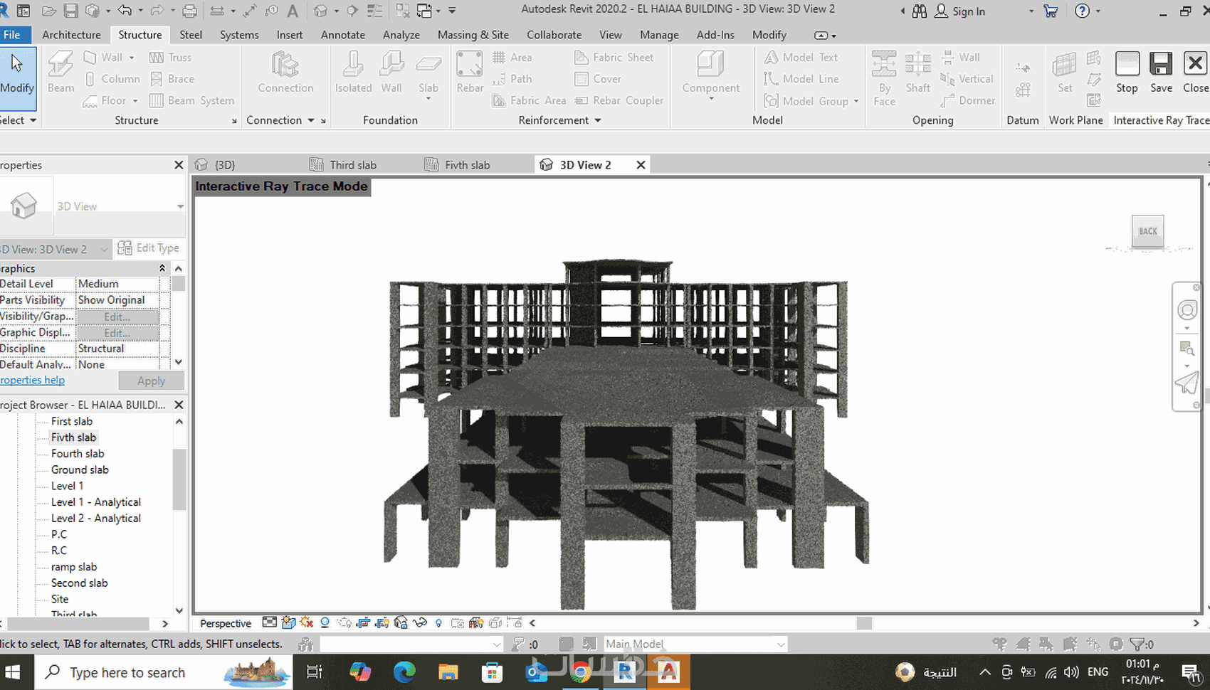Click the Edit Type button
This screenshot has width=1210, height=690.
click(x=148, y=248)
